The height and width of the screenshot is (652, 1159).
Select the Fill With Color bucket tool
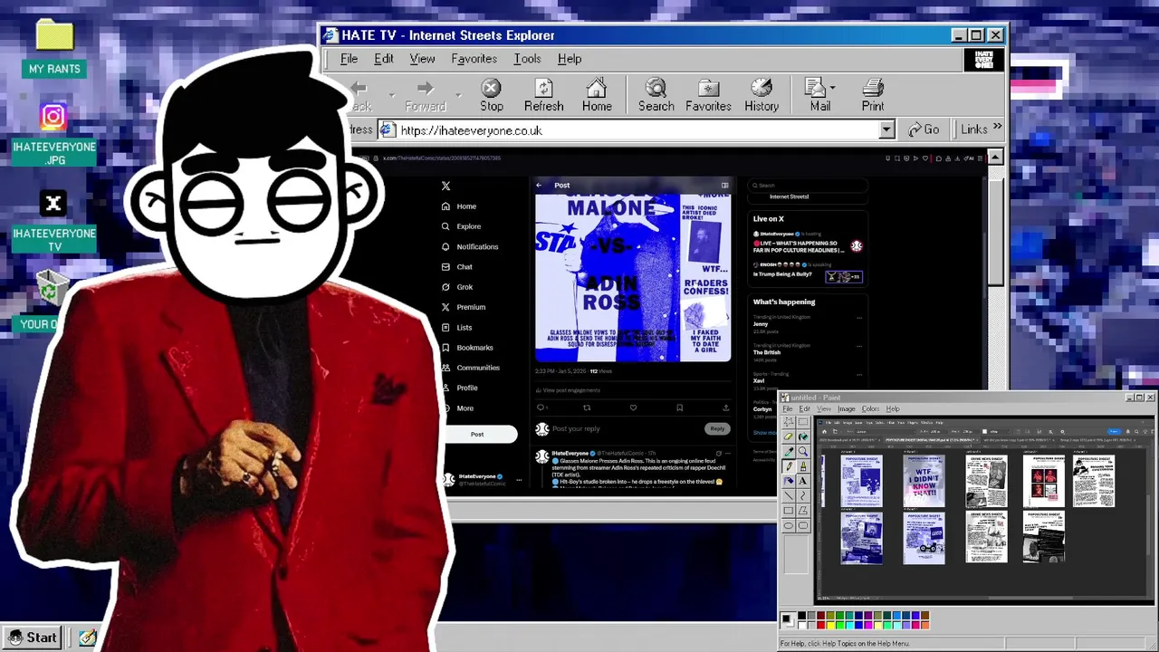click(803, 436)
